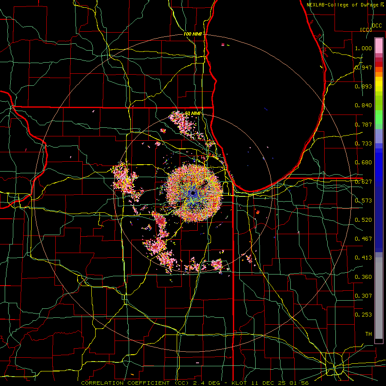
Task: Click the [CC] units label
Action: (366, 30)
